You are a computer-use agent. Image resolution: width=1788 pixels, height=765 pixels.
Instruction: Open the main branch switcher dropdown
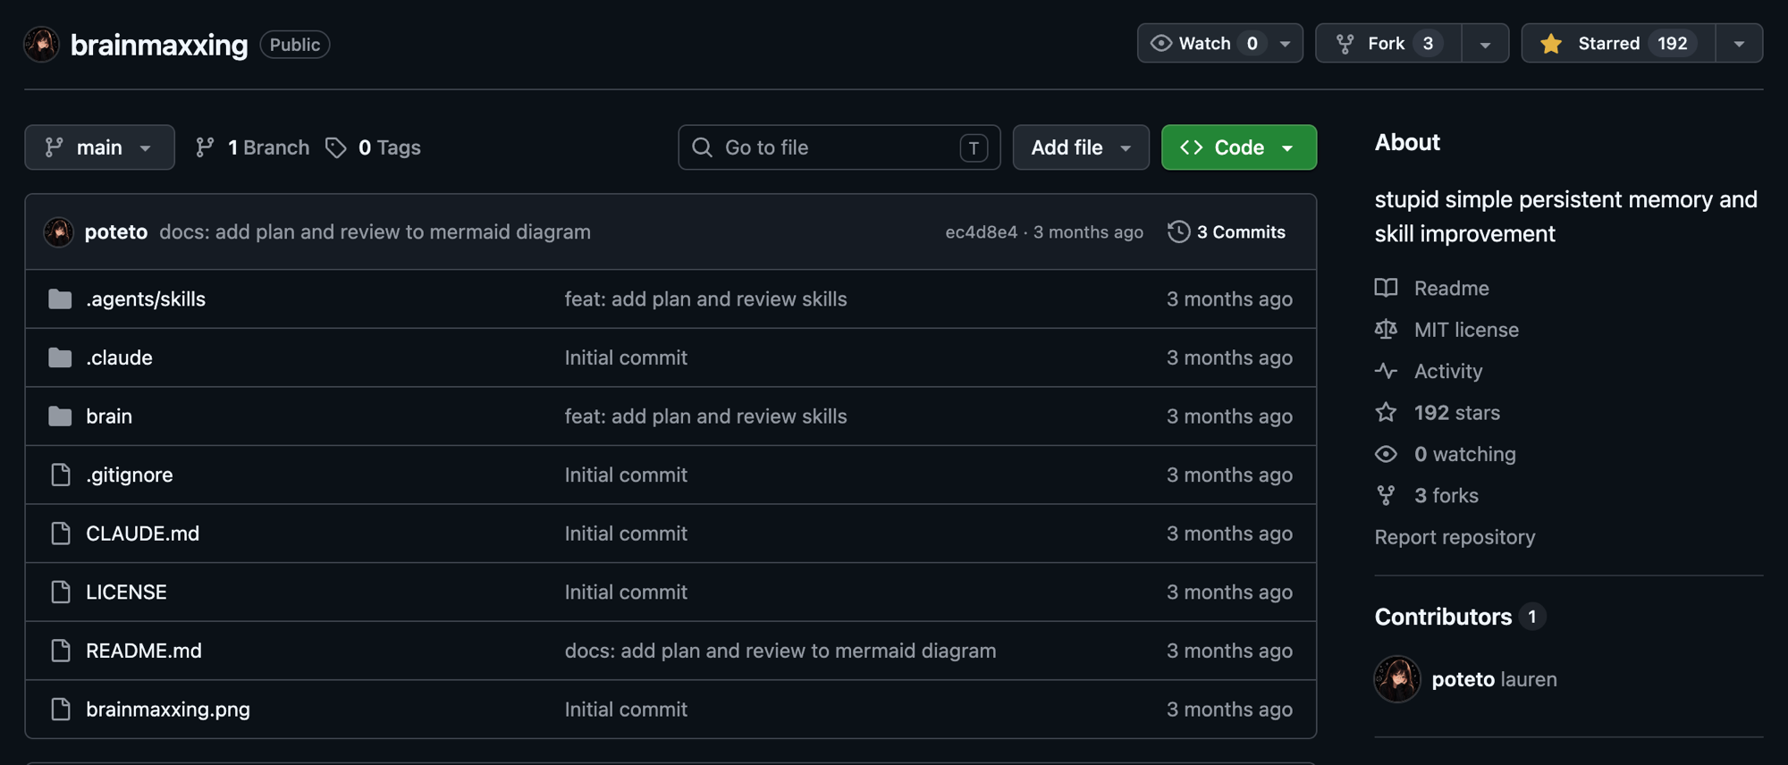(99, 147)
